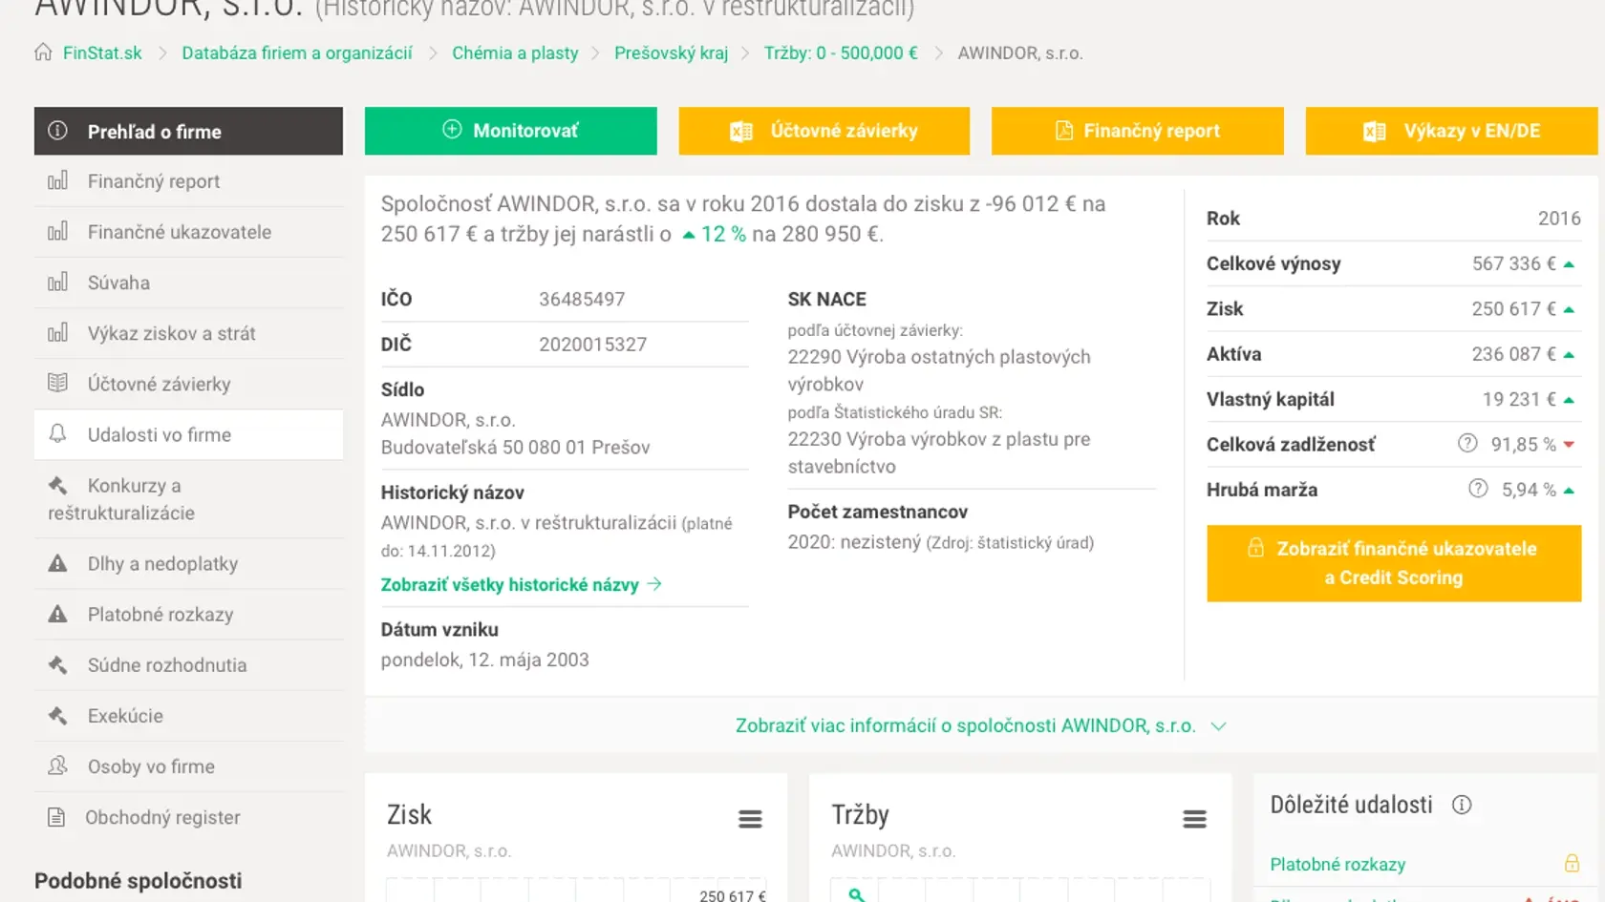Select Finančný report in sidebar
This screenshot has width=1605, height=902.
tap(188, 181)
